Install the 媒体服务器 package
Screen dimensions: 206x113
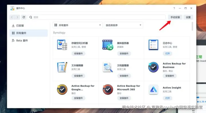[x=124, y=53]
